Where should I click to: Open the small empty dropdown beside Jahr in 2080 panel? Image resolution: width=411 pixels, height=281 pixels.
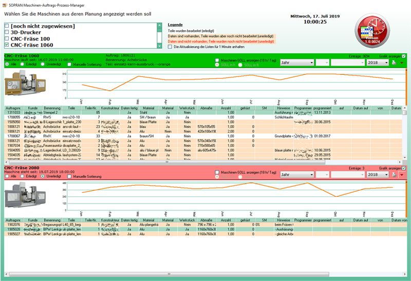point(323,174)
